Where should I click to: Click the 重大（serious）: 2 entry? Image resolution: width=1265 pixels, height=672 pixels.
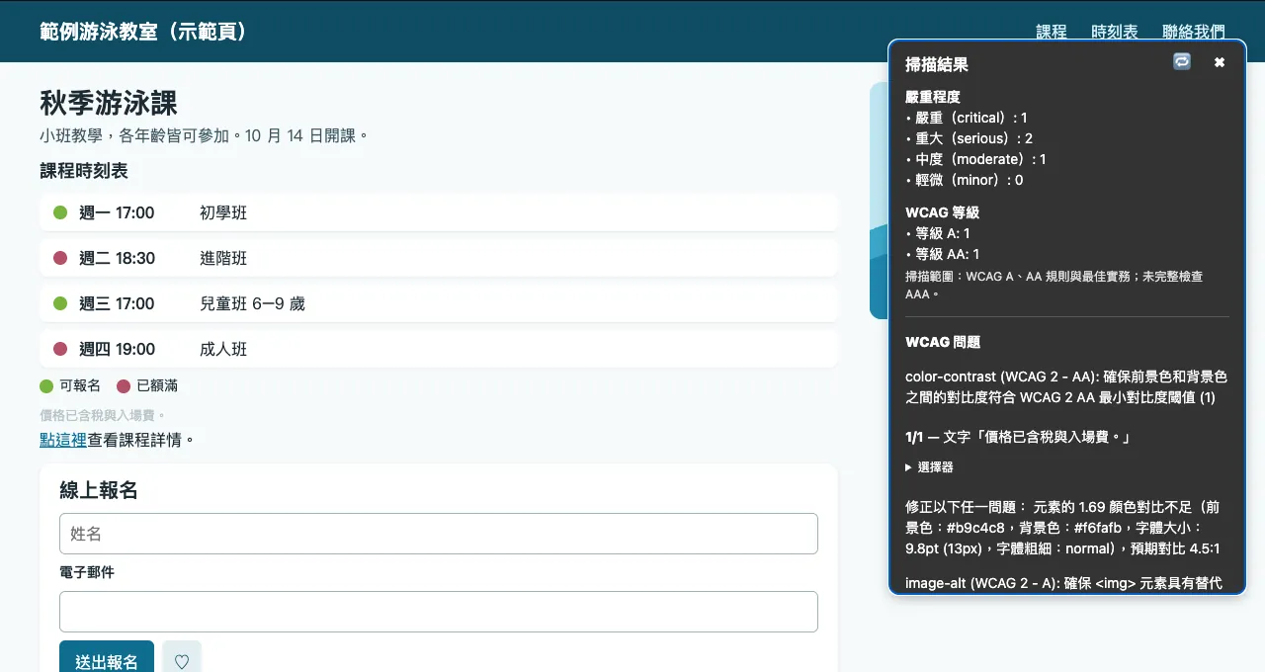click(x=969, y=138)
